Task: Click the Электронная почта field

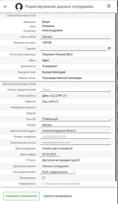Action: (x=75, y=142)
